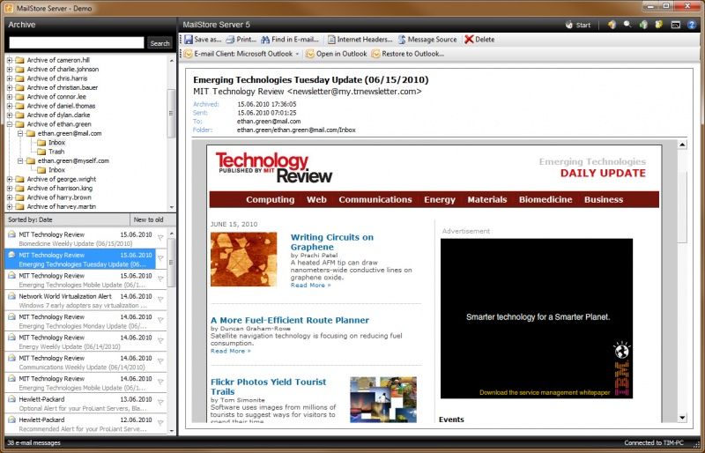Click the Print printer icon
Viewport: 705px width, 453px height.
click(x=230, y=40)
